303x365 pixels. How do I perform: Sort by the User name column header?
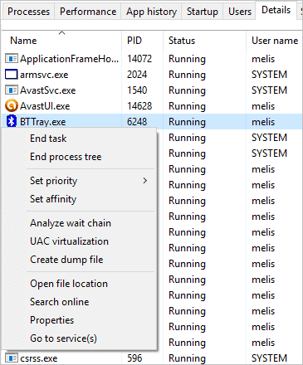(x=275, y=41)
